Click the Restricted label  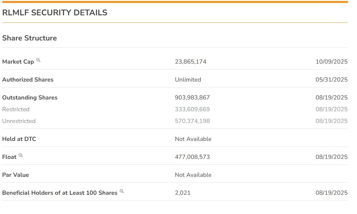click(x=16, y=109)
